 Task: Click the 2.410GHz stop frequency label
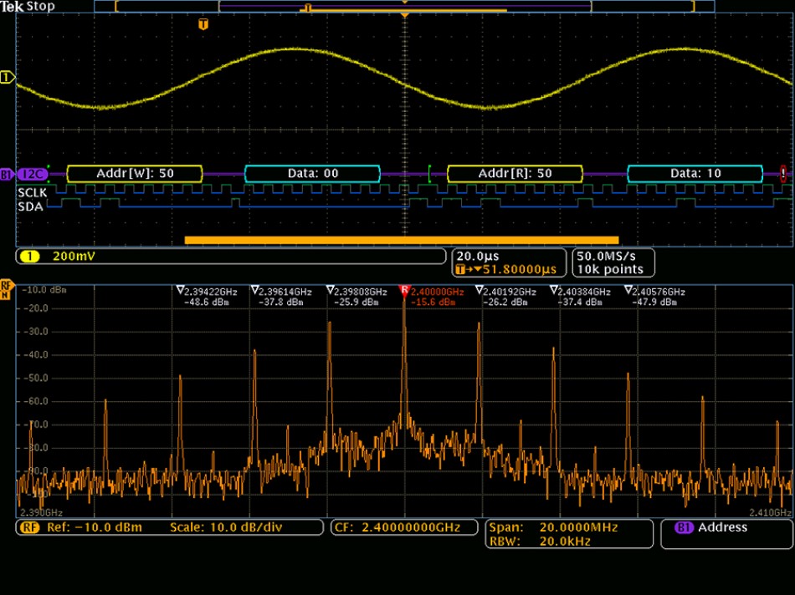coord(770,513)
